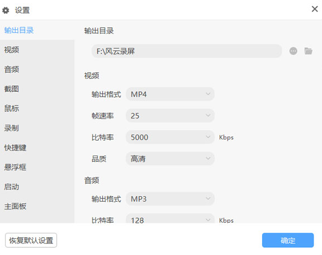Close the settings dialog

pos(315,9)
